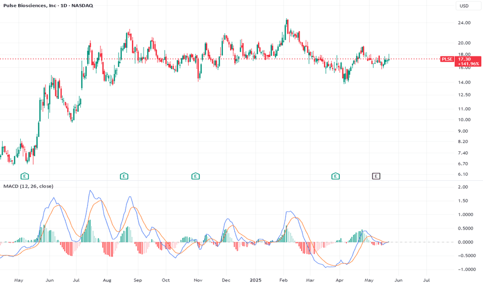Click the 0.0000 MACD scale label

(465, 242)
